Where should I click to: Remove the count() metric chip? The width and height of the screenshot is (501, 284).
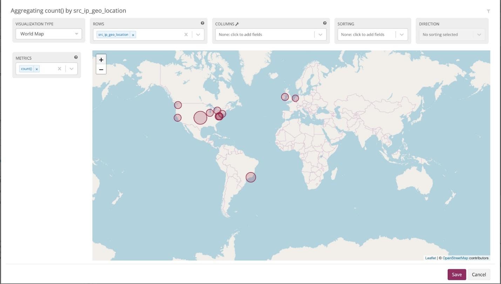pyautogui.click(x=36, y=69)
